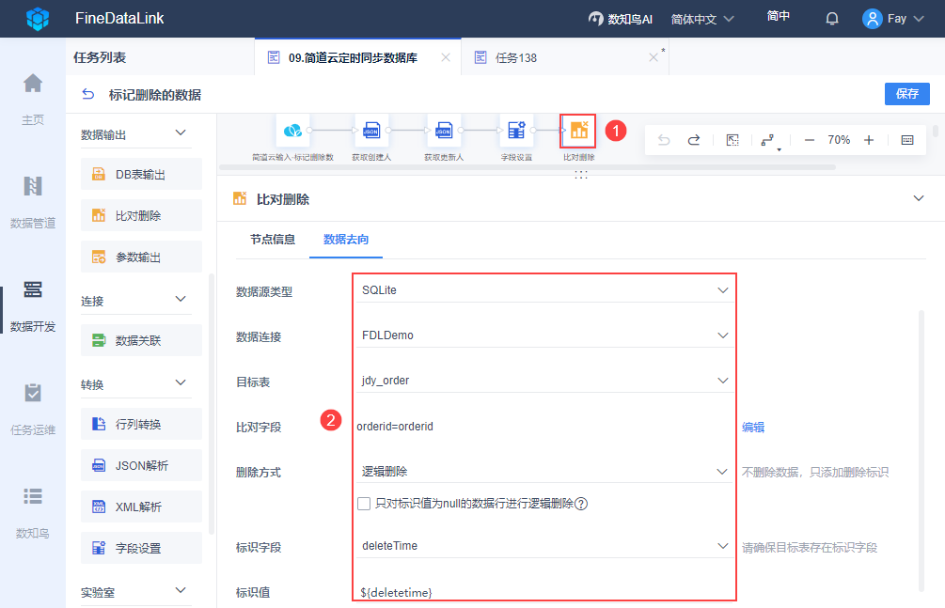Click the 保存 button
945x608 pixels.
click(907, 93)
